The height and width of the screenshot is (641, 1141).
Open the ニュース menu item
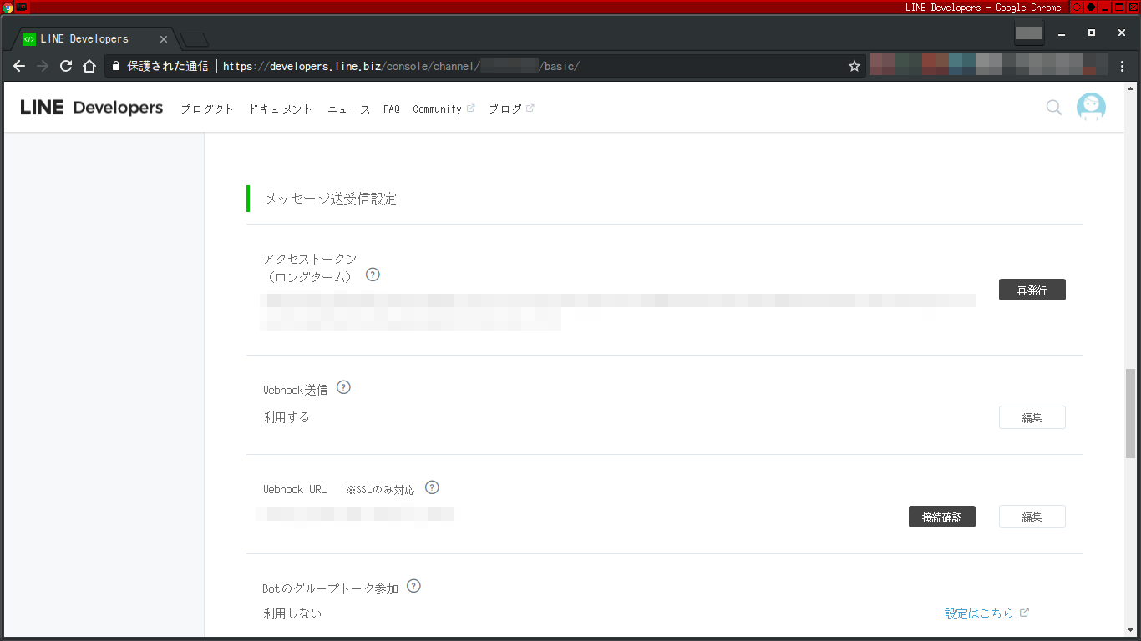(348, 109)
